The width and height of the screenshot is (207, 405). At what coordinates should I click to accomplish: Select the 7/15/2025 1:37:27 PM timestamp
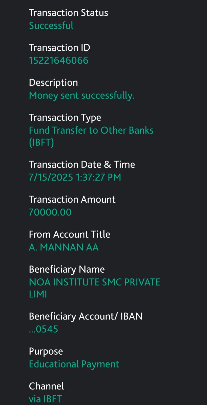pyautogui.click(x=75, y=177)
